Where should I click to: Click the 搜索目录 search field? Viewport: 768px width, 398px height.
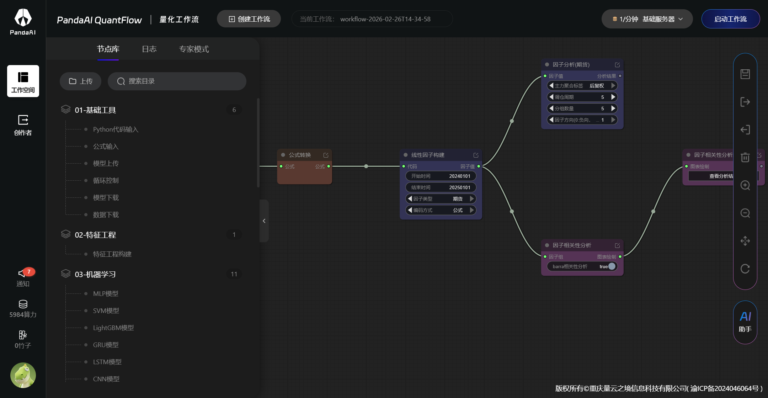click(177, 81)
